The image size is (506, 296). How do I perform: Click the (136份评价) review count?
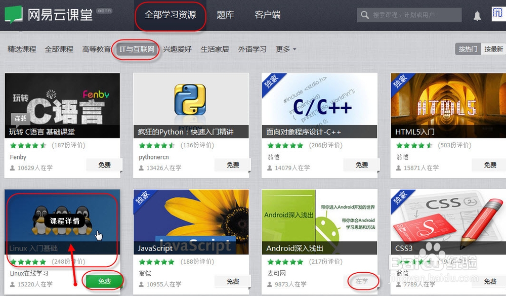pos(197,145)
